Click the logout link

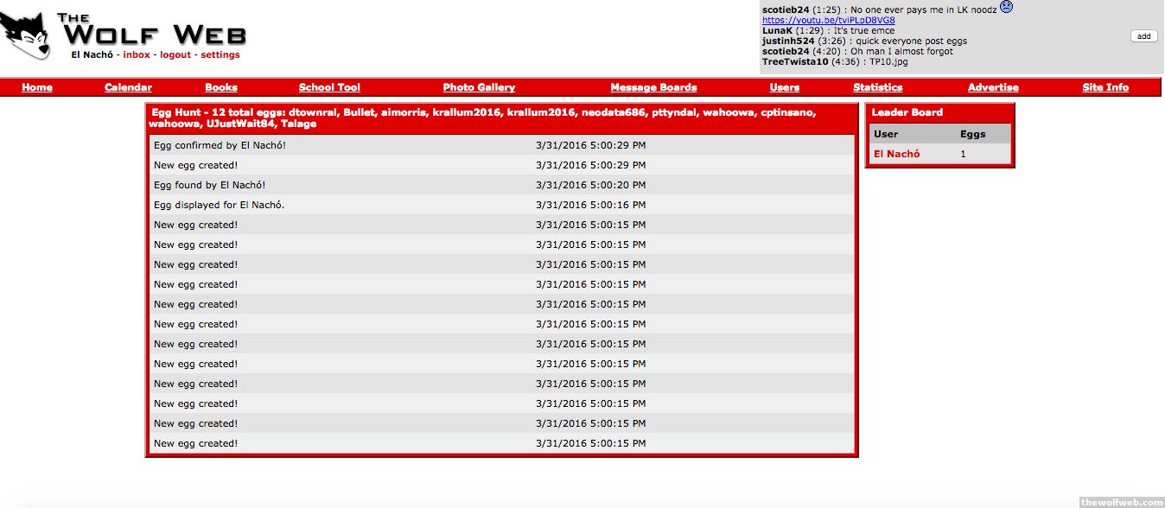tap(175, 55)
